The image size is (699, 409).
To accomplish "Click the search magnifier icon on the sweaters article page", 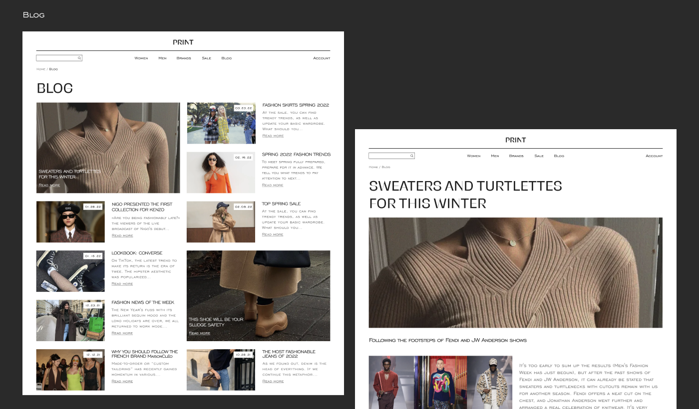I will pyautogui.click(x=411, y=156).
